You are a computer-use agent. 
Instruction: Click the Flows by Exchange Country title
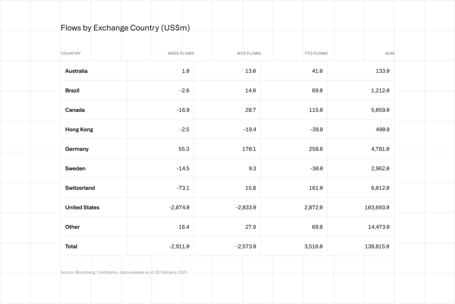125,28
